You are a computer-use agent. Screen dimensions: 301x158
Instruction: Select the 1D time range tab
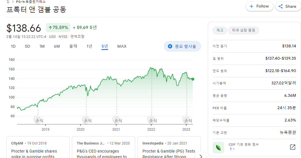13,47
